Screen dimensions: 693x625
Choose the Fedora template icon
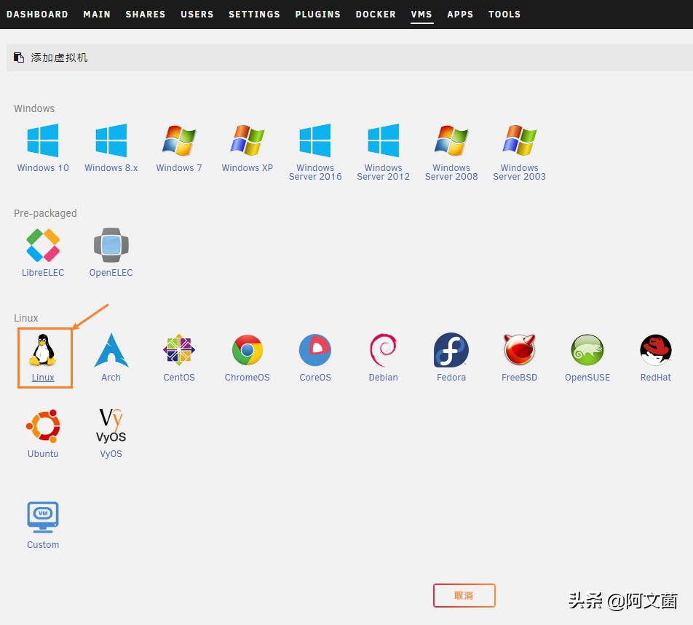(451, 350)
